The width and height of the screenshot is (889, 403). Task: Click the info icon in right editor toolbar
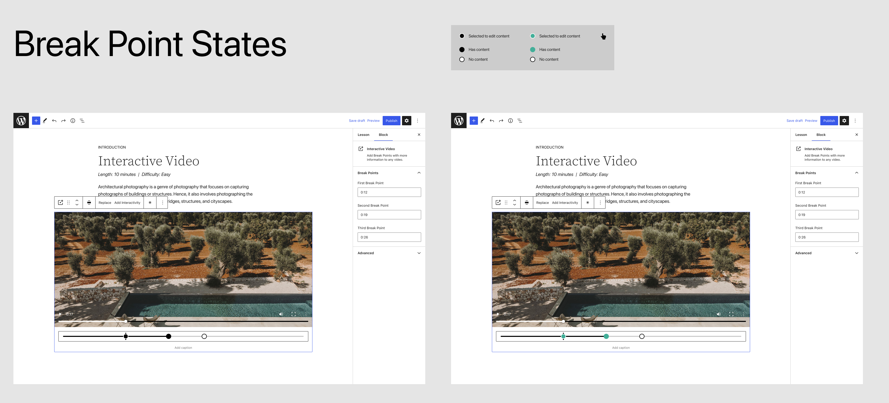[x=510, y=121]
